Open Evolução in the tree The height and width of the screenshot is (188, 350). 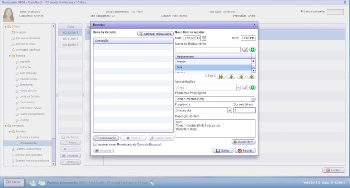(x=21, y=32)
